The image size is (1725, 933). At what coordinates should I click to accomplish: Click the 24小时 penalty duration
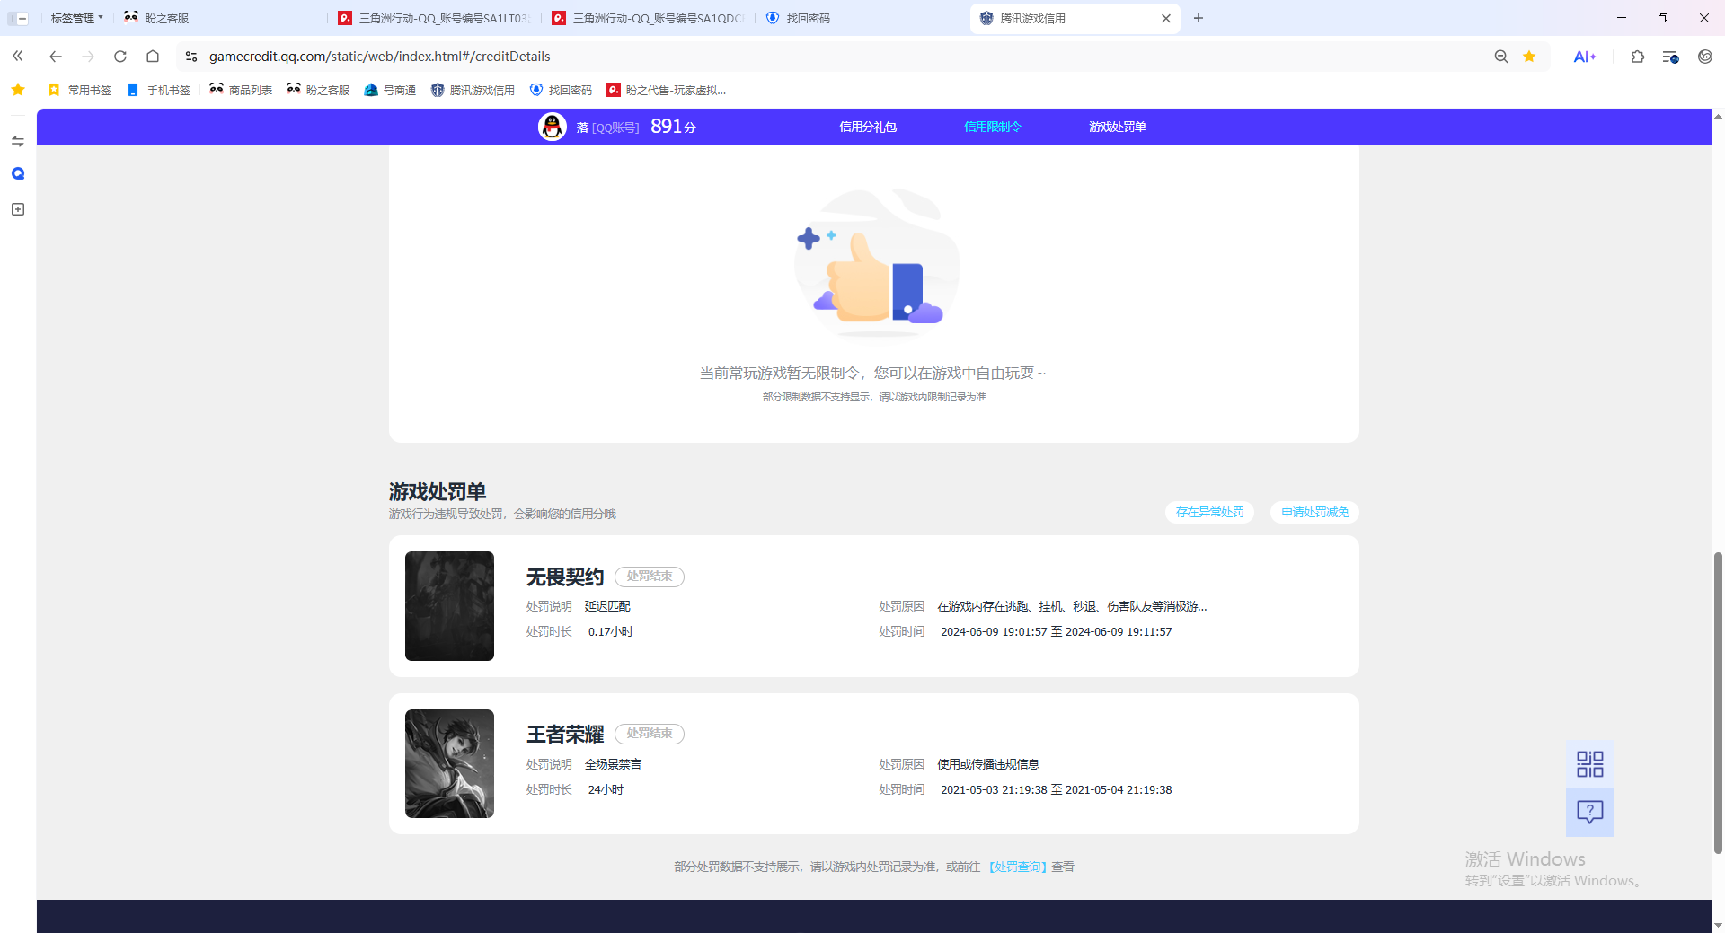[606, 789]
